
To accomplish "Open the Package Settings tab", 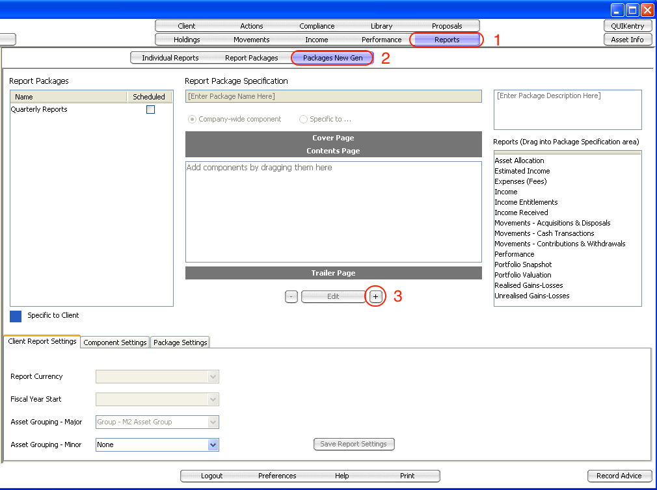I will pyautogui.click(x=180, y=342).
